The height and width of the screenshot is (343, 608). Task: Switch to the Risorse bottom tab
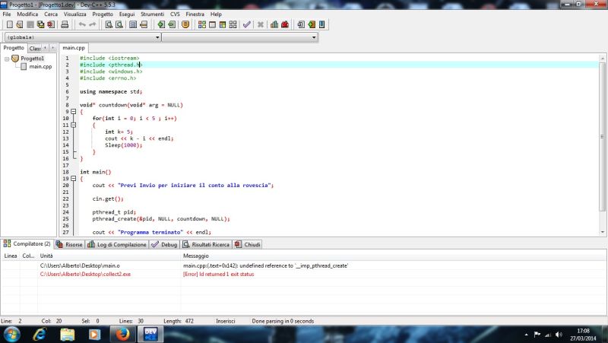coord(69,244)
